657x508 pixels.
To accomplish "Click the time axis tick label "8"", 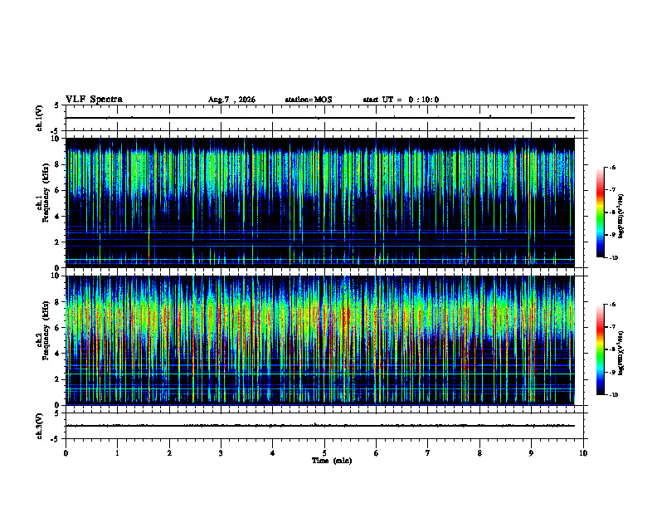I will coord(479,453).
